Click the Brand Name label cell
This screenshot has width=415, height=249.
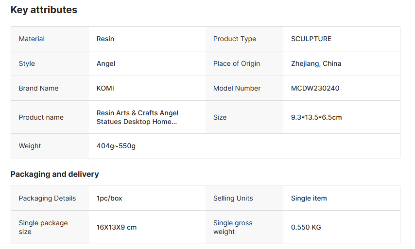(x=38, y=88)
